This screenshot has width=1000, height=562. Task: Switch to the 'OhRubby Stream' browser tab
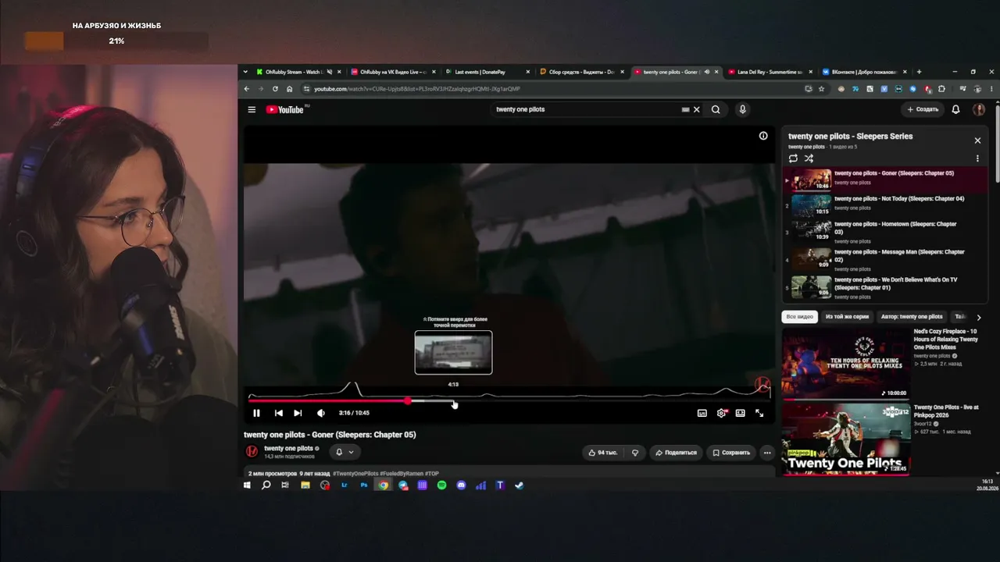[295, 72]
